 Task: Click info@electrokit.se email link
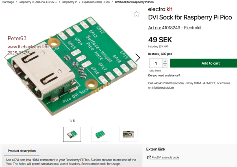click(163, 88)
